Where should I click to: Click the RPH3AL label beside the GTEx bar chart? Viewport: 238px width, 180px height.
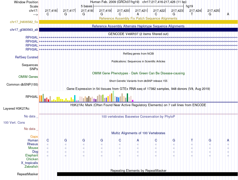32,97
